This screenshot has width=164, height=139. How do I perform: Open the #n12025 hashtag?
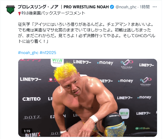pyautogui.click(x=48, y=53)
